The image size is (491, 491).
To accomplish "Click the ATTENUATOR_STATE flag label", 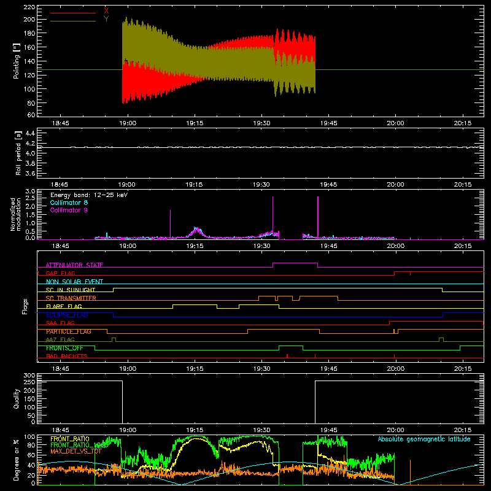I will [x=74, y=265].
